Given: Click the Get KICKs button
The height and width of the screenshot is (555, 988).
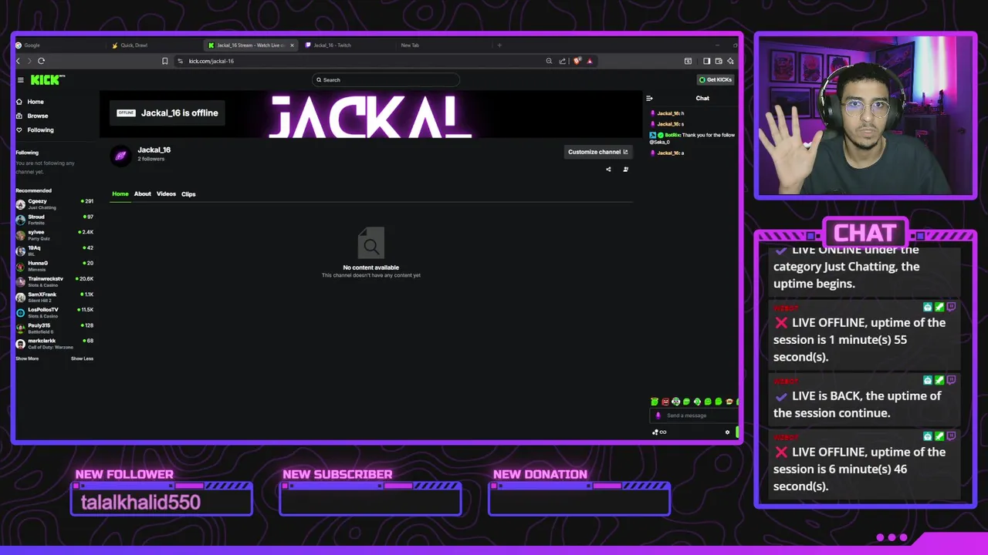Looking at the screenshot, I should (716, 80).
